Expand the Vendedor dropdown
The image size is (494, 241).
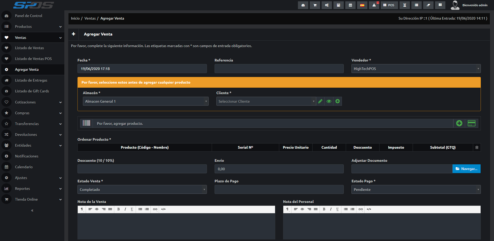[416, 69]
